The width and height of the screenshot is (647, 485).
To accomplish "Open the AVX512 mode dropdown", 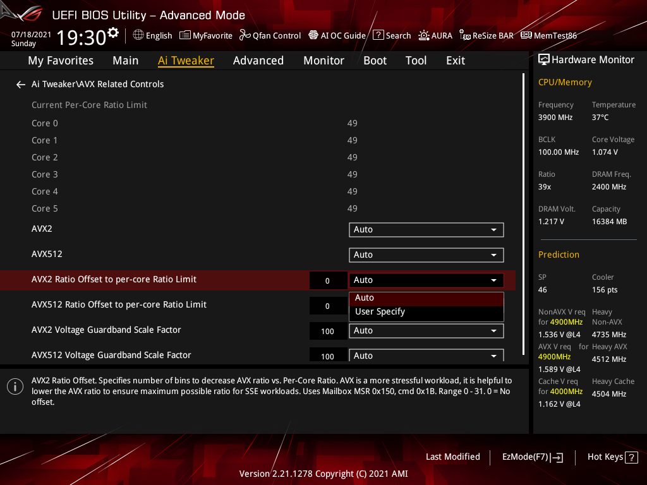I will pos(426,254).
